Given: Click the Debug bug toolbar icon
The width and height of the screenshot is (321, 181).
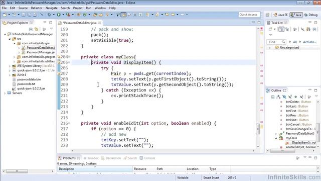Looking at the screenshot, I should pyautogui.click(x=49, y=15).
